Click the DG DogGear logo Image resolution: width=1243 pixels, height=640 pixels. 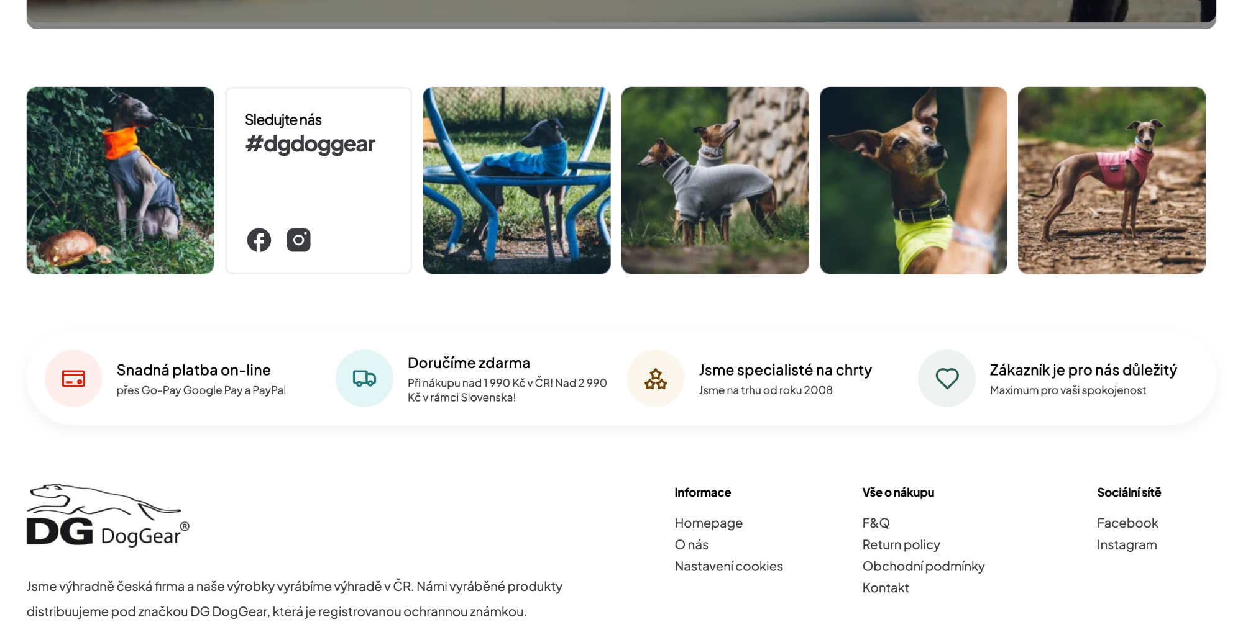click(x=108, y=515)
